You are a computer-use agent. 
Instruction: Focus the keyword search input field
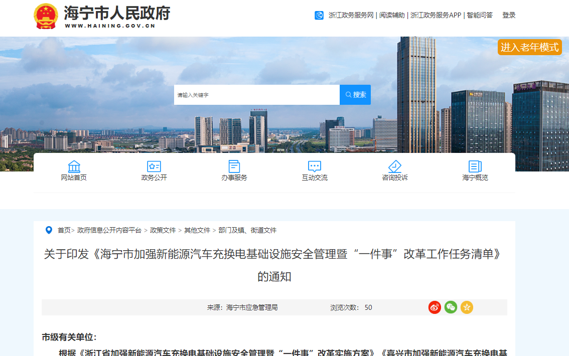click(x=256, y=95)
